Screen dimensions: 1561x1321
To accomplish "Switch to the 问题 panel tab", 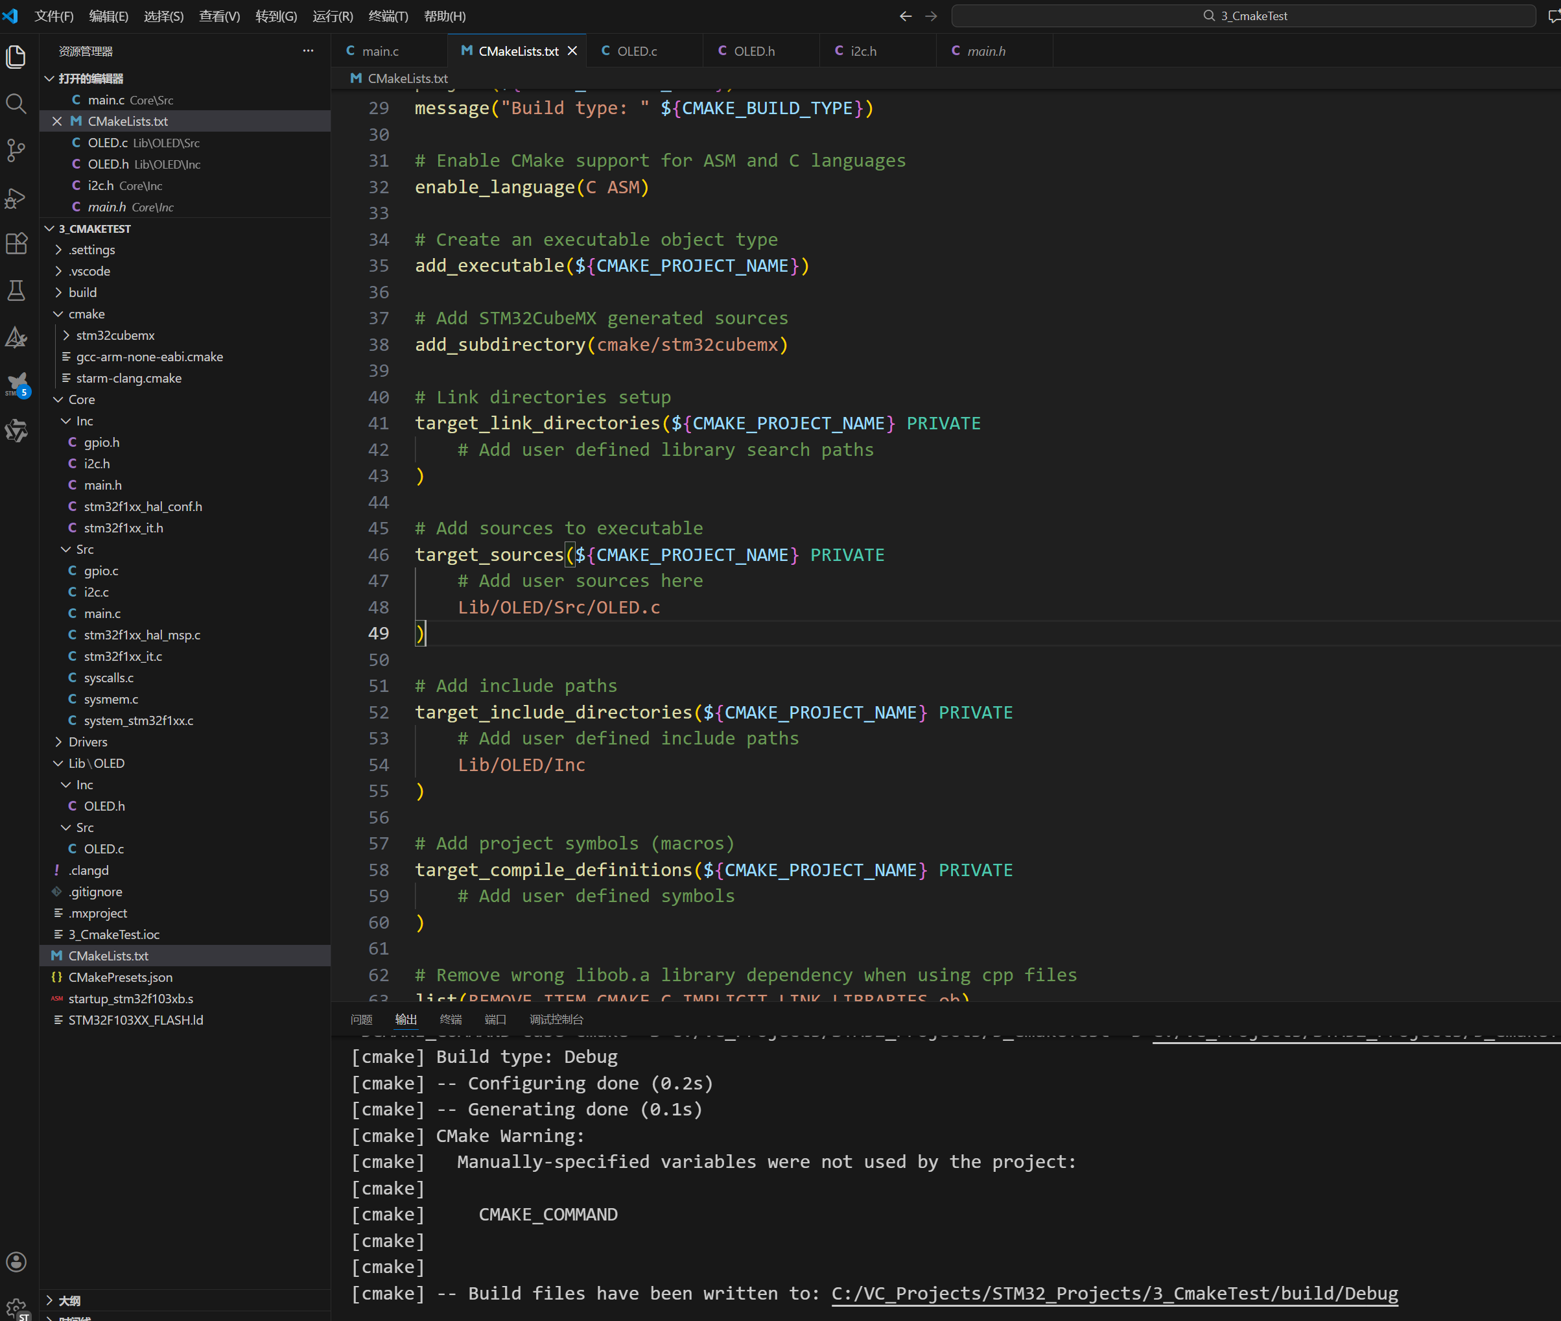I will pos(362,1019).
